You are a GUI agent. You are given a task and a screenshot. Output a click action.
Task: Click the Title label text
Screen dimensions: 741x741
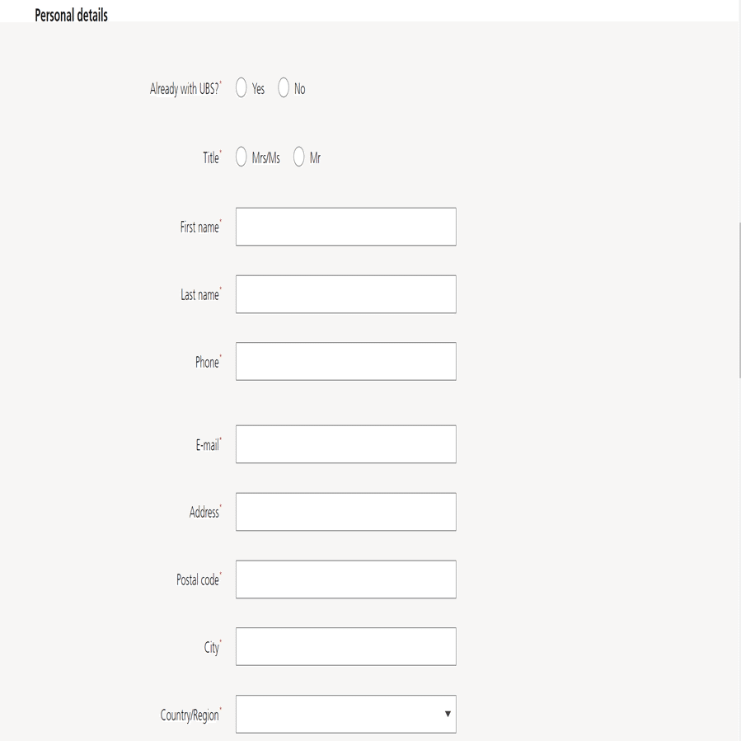pos(211,158)
